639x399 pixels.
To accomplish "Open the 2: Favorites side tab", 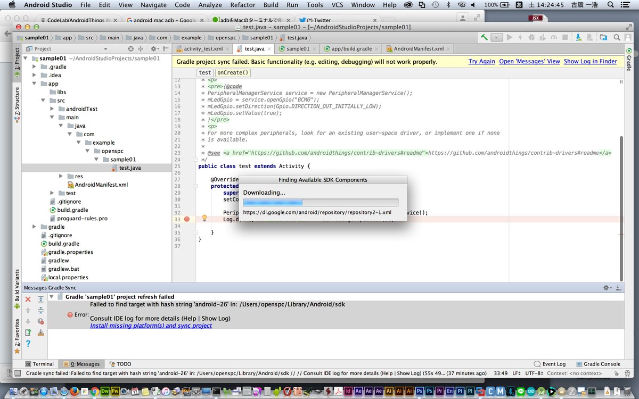I will click(17, 337).
